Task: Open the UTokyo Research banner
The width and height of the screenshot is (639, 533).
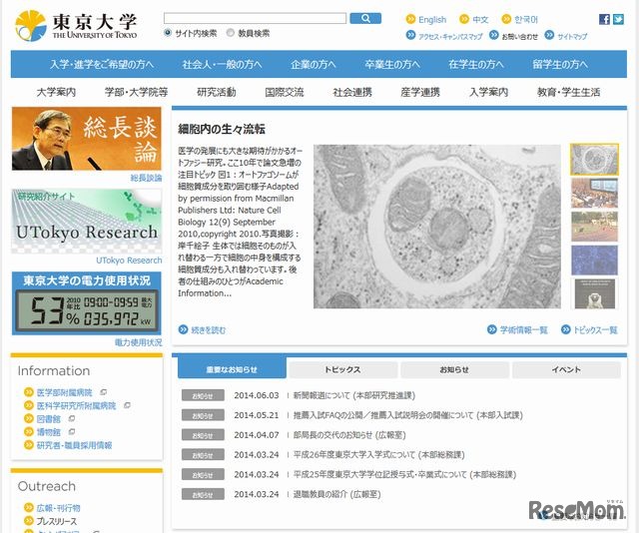Action: tap(87, 221)
